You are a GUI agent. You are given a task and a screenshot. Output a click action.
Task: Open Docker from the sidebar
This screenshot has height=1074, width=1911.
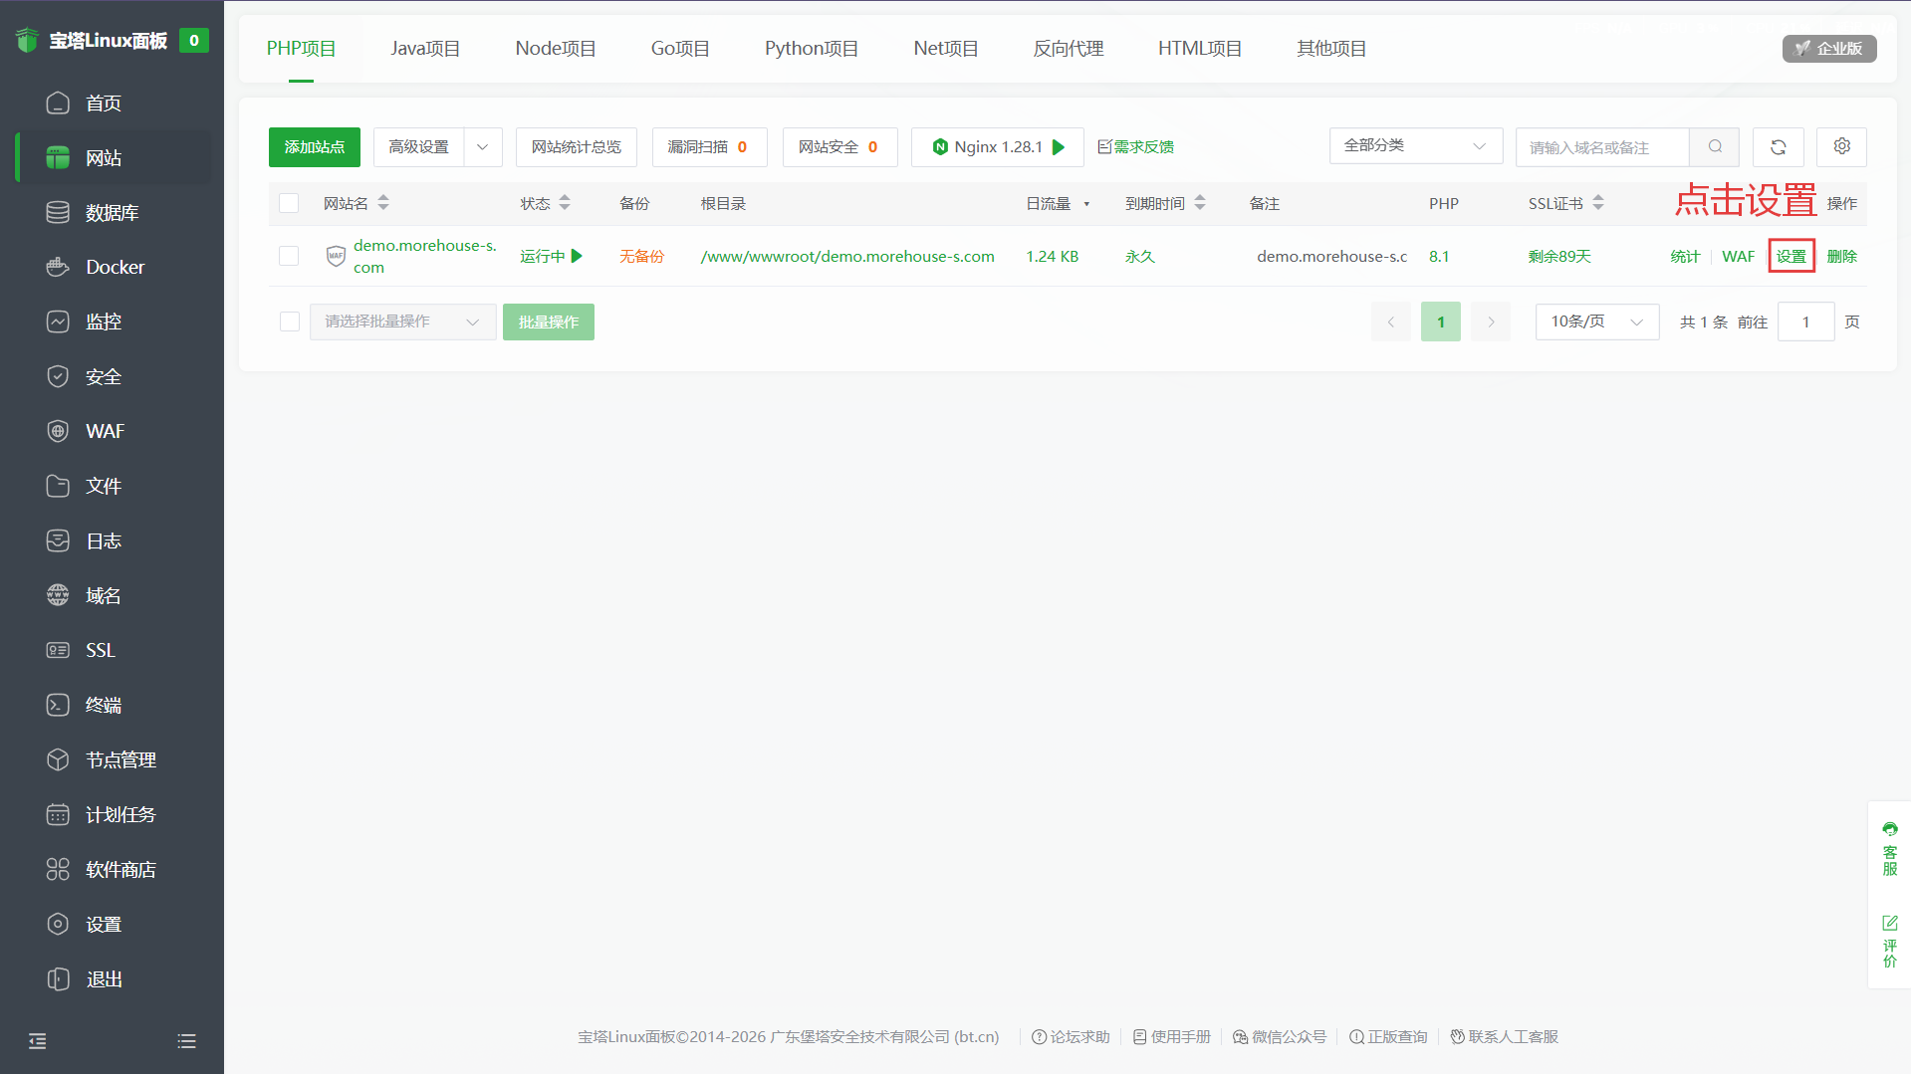pos(115,267)
